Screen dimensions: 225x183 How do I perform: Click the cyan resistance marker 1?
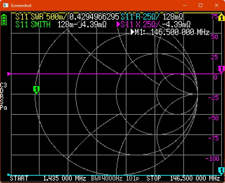coord(221,171)
